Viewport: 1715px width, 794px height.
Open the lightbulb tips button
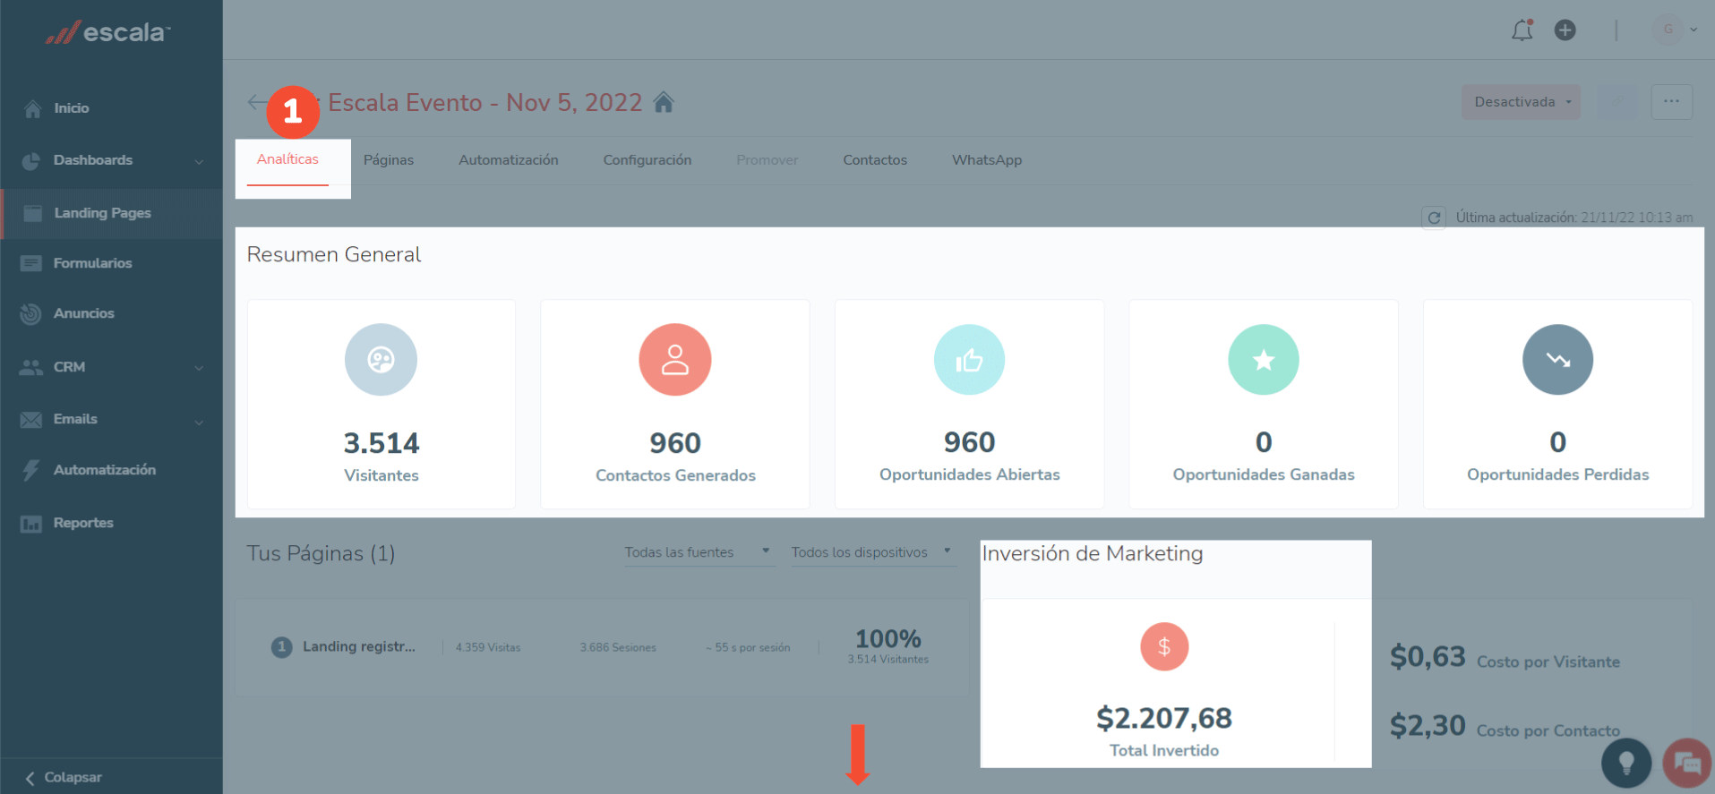click(1626, 763)
